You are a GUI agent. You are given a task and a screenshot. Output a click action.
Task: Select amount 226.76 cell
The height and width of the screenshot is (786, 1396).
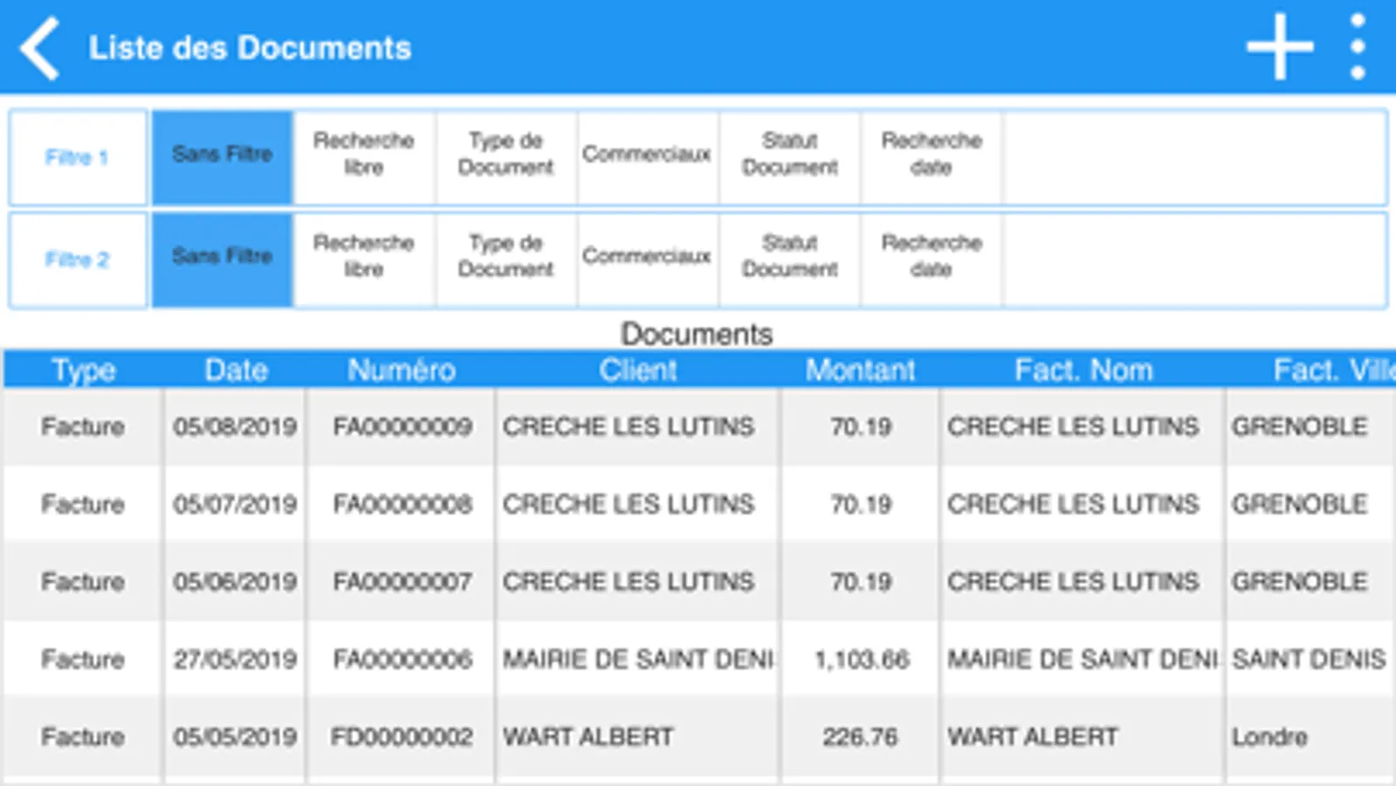(x=861, y=737)
